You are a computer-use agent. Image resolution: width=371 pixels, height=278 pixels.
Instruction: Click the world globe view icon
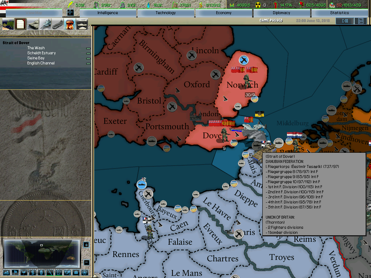click(x=8, y=24)
